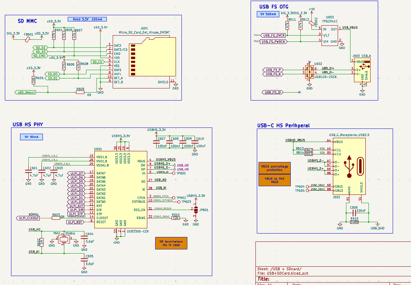This screenshot has height=285, width=411.
Task: Select the USB_A connector J603 symbol
Action: 362,70
